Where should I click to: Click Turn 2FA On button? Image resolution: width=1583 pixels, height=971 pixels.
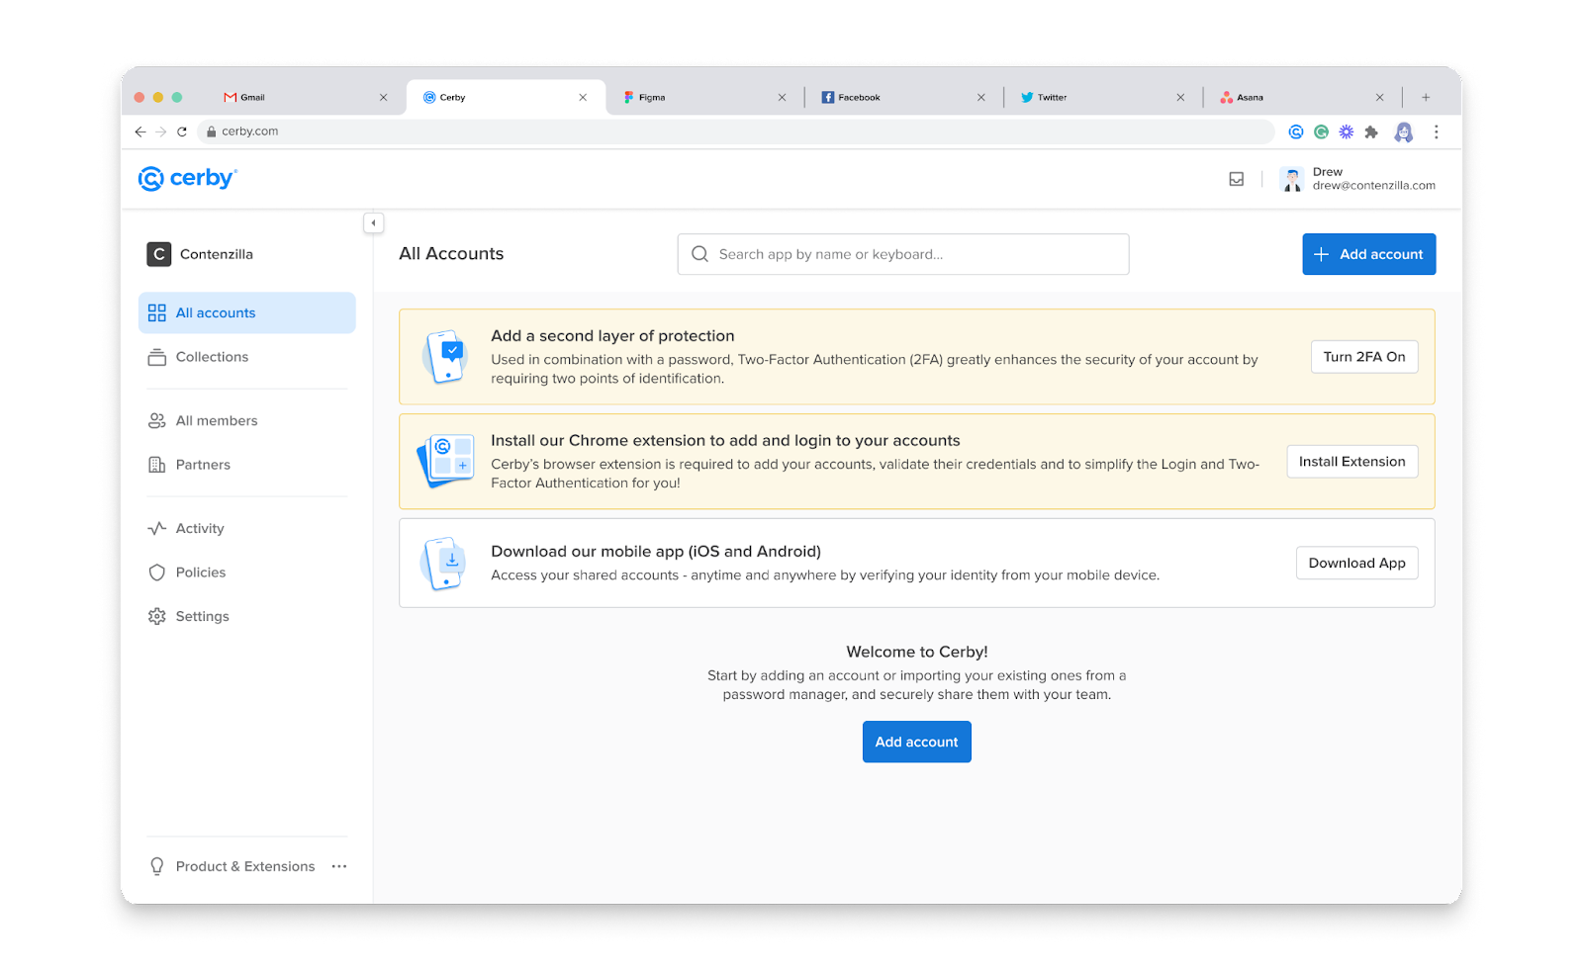tap(1364, 357)
